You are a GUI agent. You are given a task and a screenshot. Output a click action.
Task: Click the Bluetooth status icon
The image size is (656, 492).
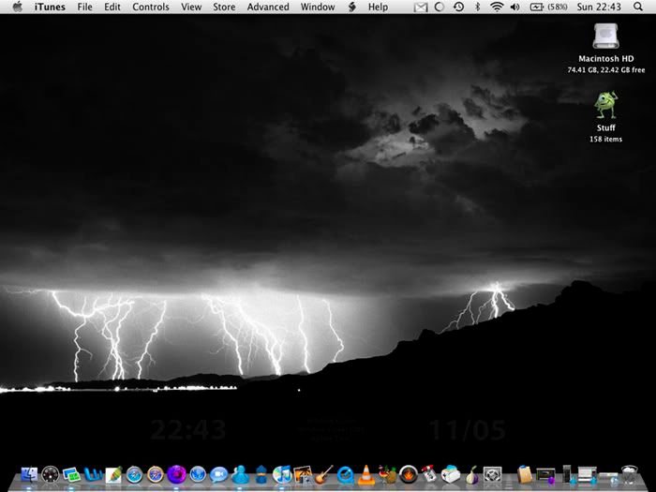477,7
